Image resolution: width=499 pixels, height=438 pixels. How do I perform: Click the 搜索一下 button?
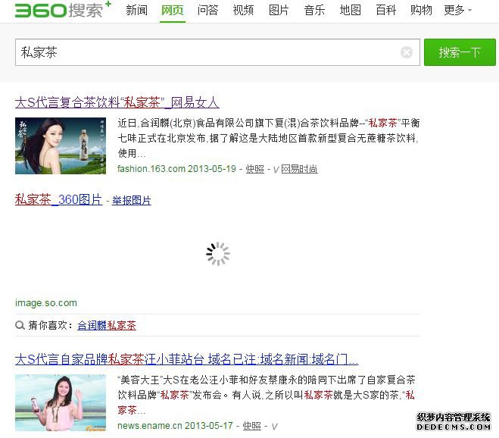click(x=460, y=52)
